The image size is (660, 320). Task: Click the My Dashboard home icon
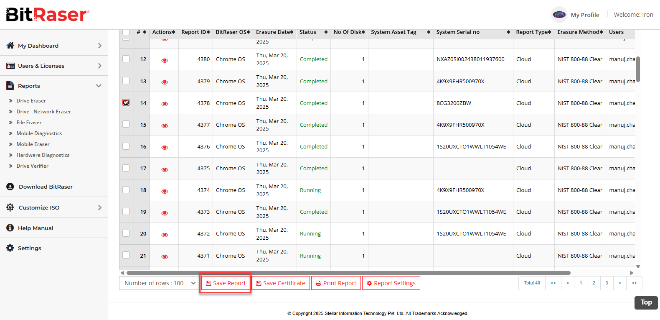click(10, 45)
